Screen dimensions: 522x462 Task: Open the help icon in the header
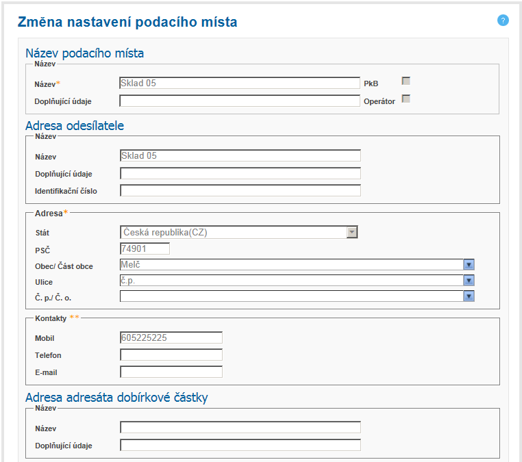503,21
